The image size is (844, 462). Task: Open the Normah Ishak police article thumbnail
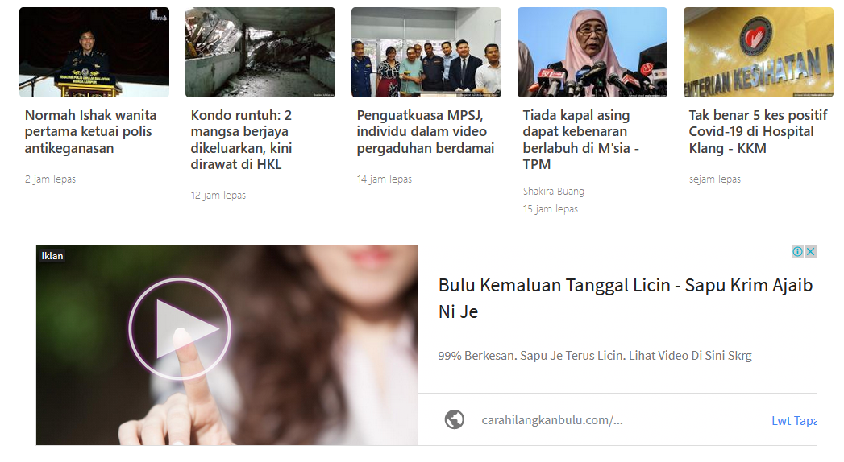(x=94, y=52)
